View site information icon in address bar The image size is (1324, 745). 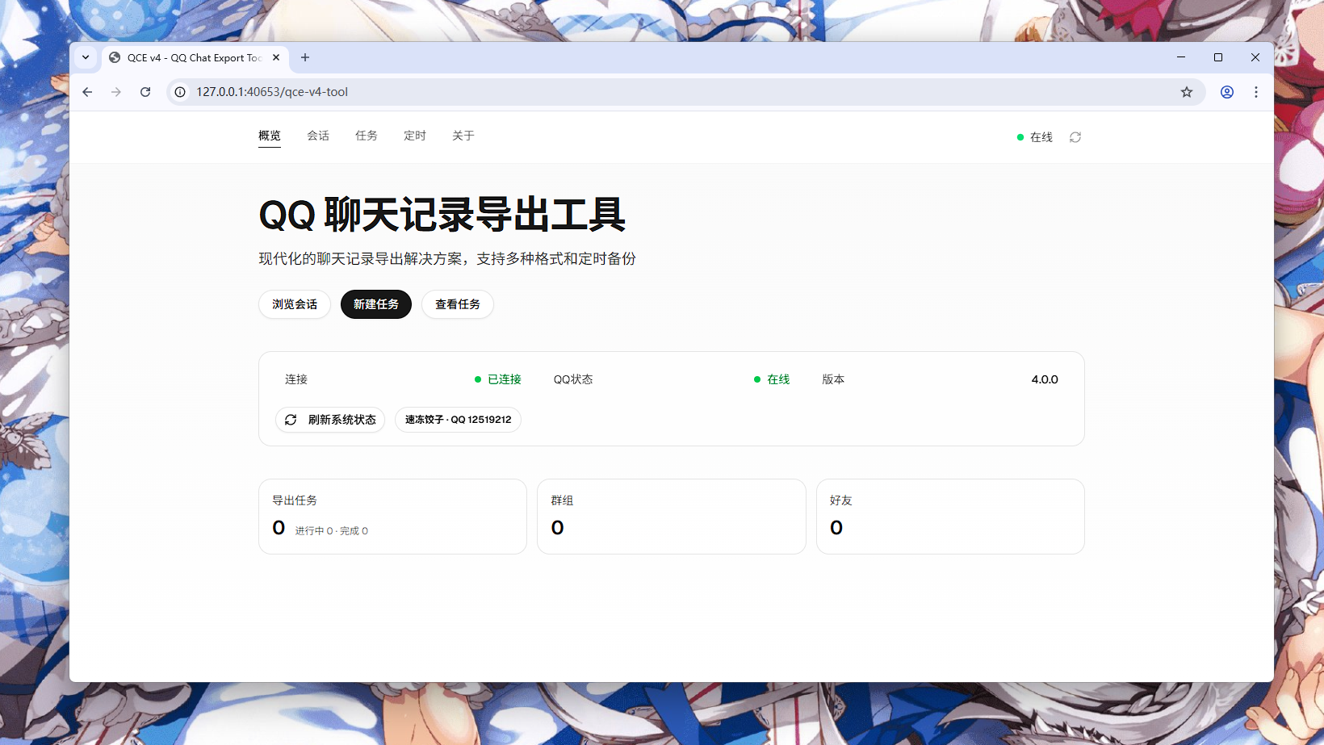pos(180,92)
